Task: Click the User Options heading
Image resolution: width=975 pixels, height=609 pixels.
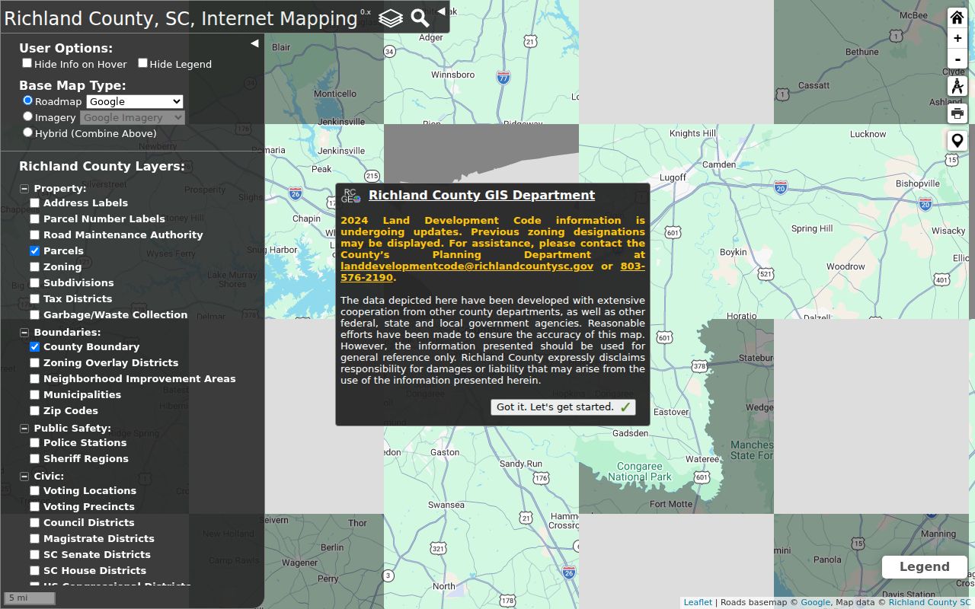Action: 66,48
